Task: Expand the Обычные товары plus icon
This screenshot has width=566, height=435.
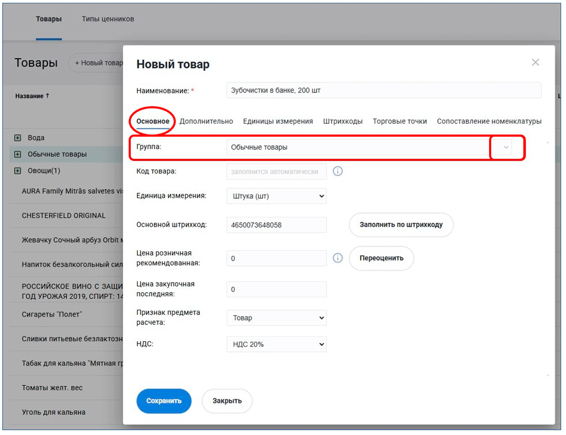Action: click(x=18, y=154)
